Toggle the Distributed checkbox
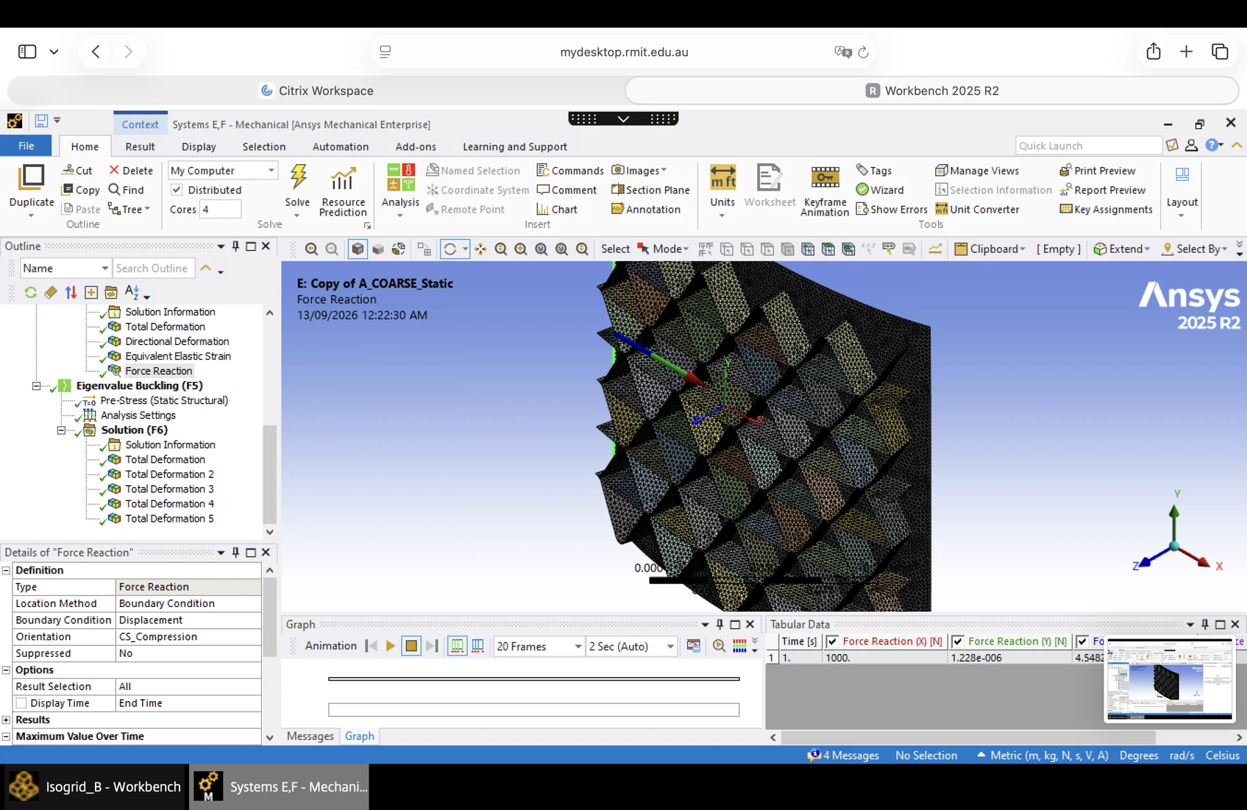The width and height of the screenshot is (1247, 810). [177, 190]
